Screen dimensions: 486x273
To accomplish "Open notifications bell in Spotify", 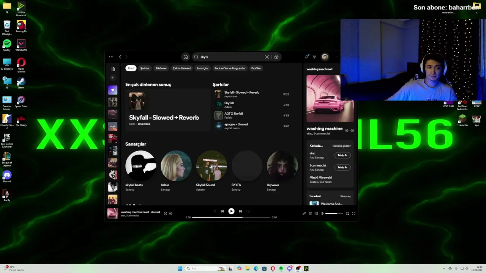I will [x=307, y=57].
